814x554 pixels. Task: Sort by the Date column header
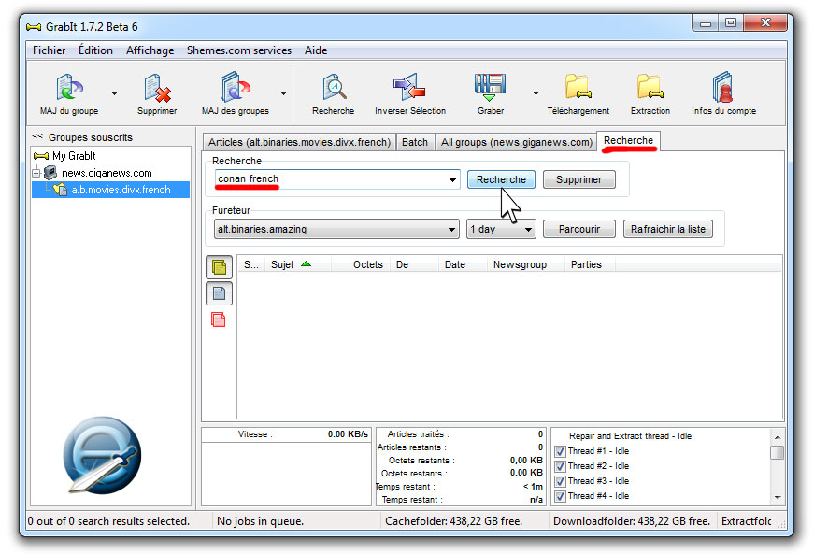463,264
